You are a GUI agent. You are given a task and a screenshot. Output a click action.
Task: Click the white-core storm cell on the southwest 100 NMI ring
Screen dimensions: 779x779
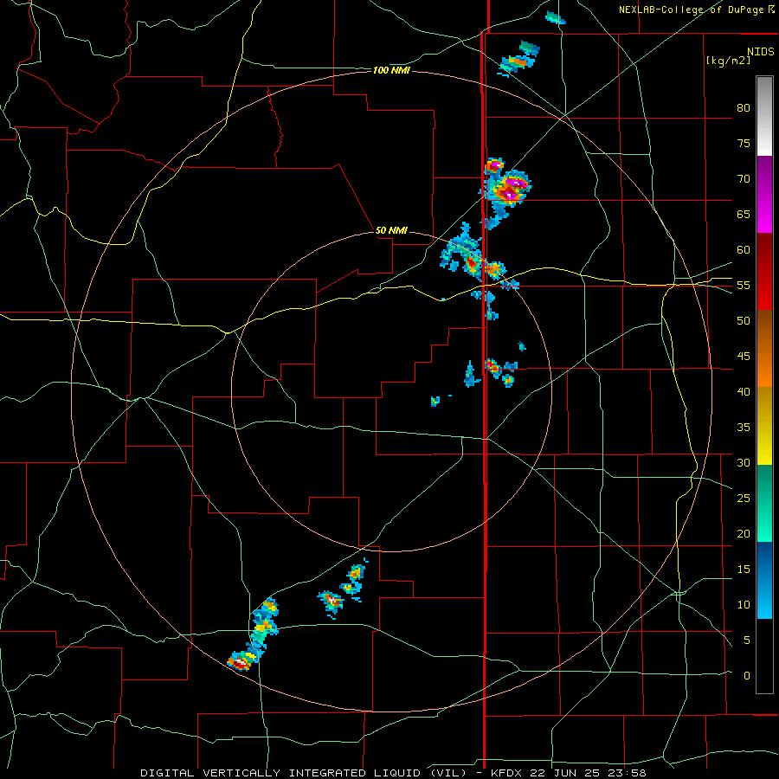pyautogui.click(x=241, y=662)
